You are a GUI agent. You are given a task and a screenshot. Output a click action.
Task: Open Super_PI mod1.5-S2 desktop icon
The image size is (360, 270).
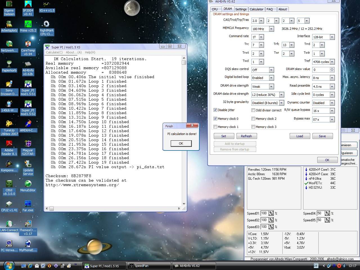[x=28, y=108]
